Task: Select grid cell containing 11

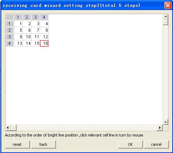Action: pyautogui.click(x=36, y=37)
